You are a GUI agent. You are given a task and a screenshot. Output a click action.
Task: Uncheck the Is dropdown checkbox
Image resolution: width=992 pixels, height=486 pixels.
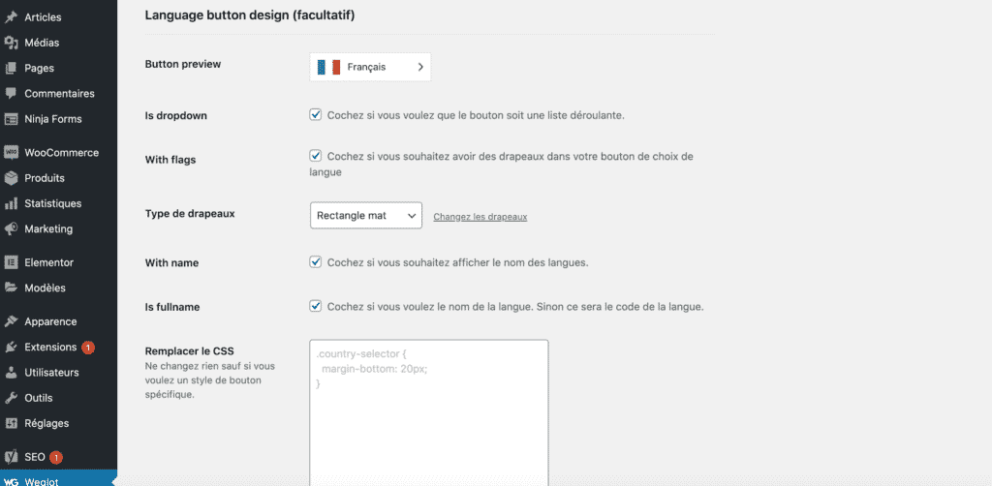pyautogui.click(x=316, y=115)
